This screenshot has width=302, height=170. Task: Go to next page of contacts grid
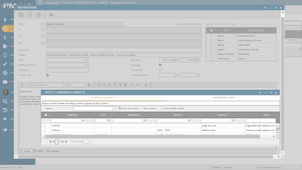click(x=63, y=142)
